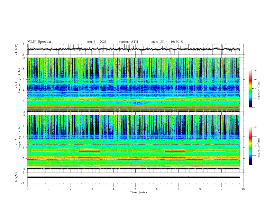Click time-axis tick label "9"
This screenshot has width=274, height=212.
click(221, 189)
